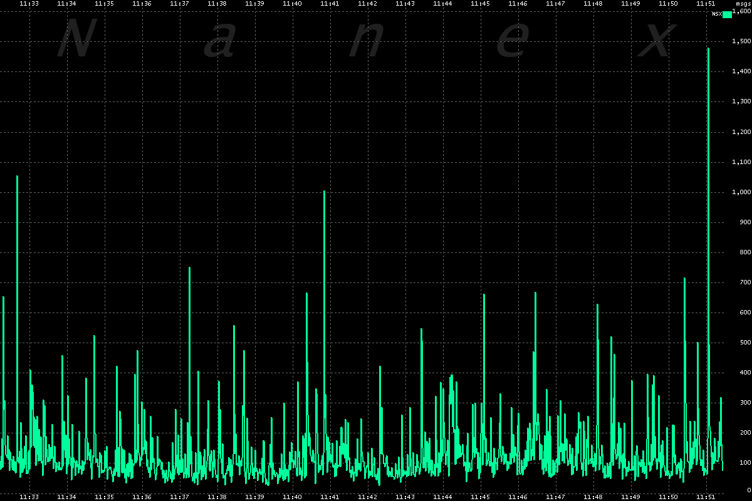
Task: Click the 500 y-axis label
Action: point(746,343)
